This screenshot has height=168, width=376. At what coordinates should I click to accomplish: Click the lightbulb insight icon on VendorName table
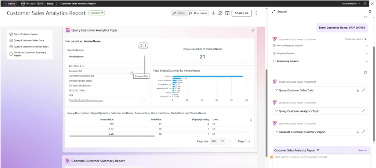pyautogui.click(x=141, y=45)
